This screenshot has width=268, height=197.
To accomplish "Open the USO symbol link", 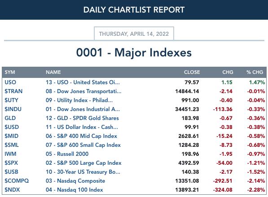I will 10,82.
